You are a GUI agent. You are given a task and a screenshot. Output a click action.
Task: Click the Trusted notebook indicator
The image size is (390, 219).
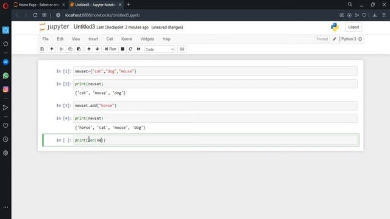point(322,39)
